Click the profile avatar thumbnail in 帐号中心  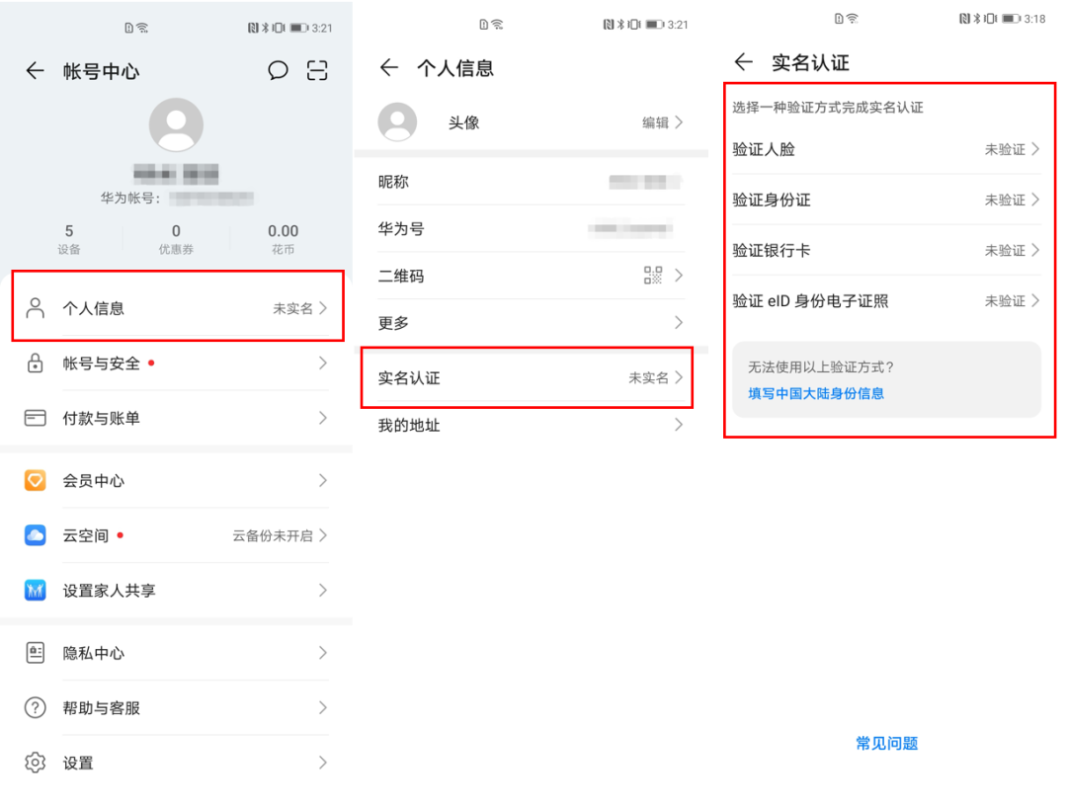click(x=177, y=124)
